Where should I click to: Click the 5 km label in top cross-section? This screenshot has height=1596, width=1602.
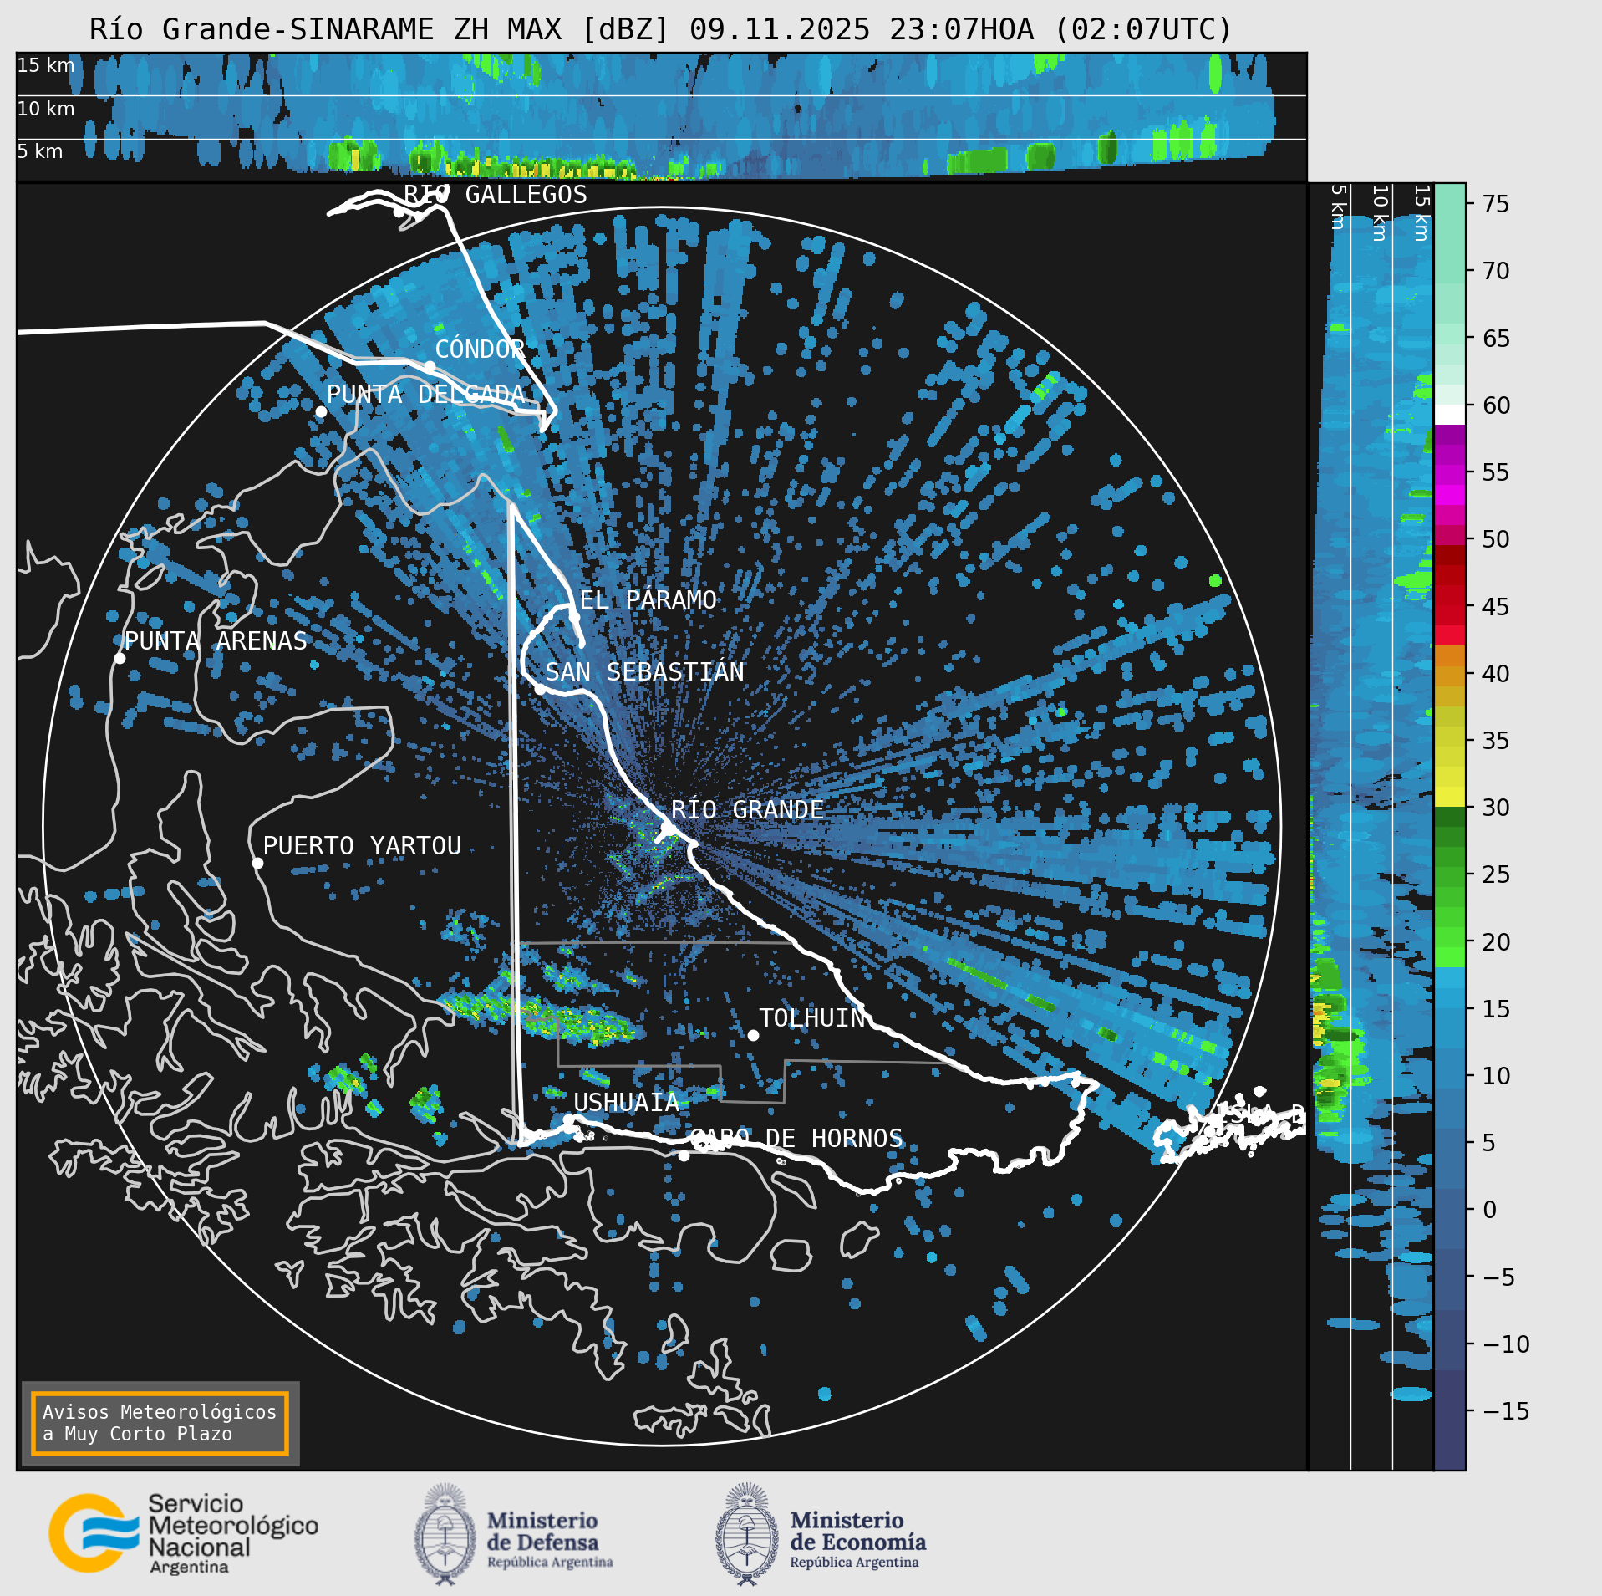(40, 151)
